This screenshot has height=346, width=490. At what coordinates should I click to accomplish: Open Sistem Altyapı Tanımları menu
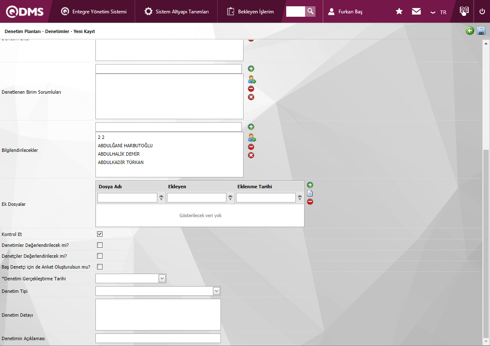(x=177, y=12)
